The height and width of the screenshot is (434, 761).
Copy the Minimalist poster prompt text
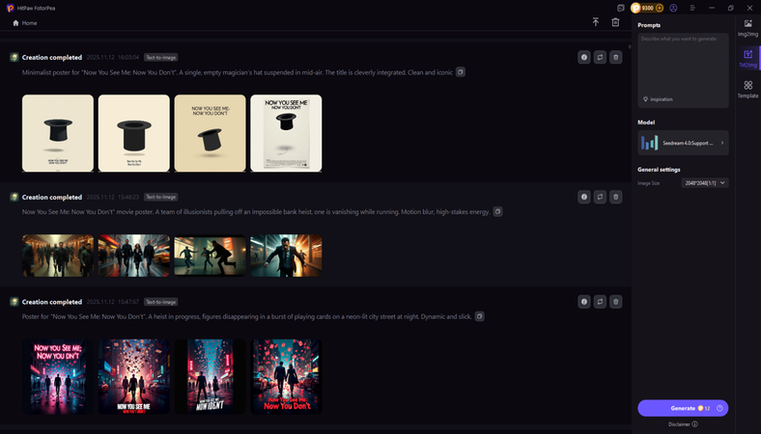(460, 72)
